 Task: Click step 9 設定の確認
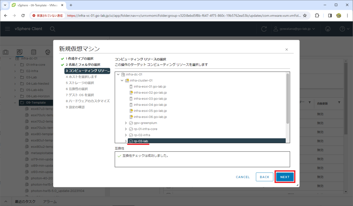[75, 107]
